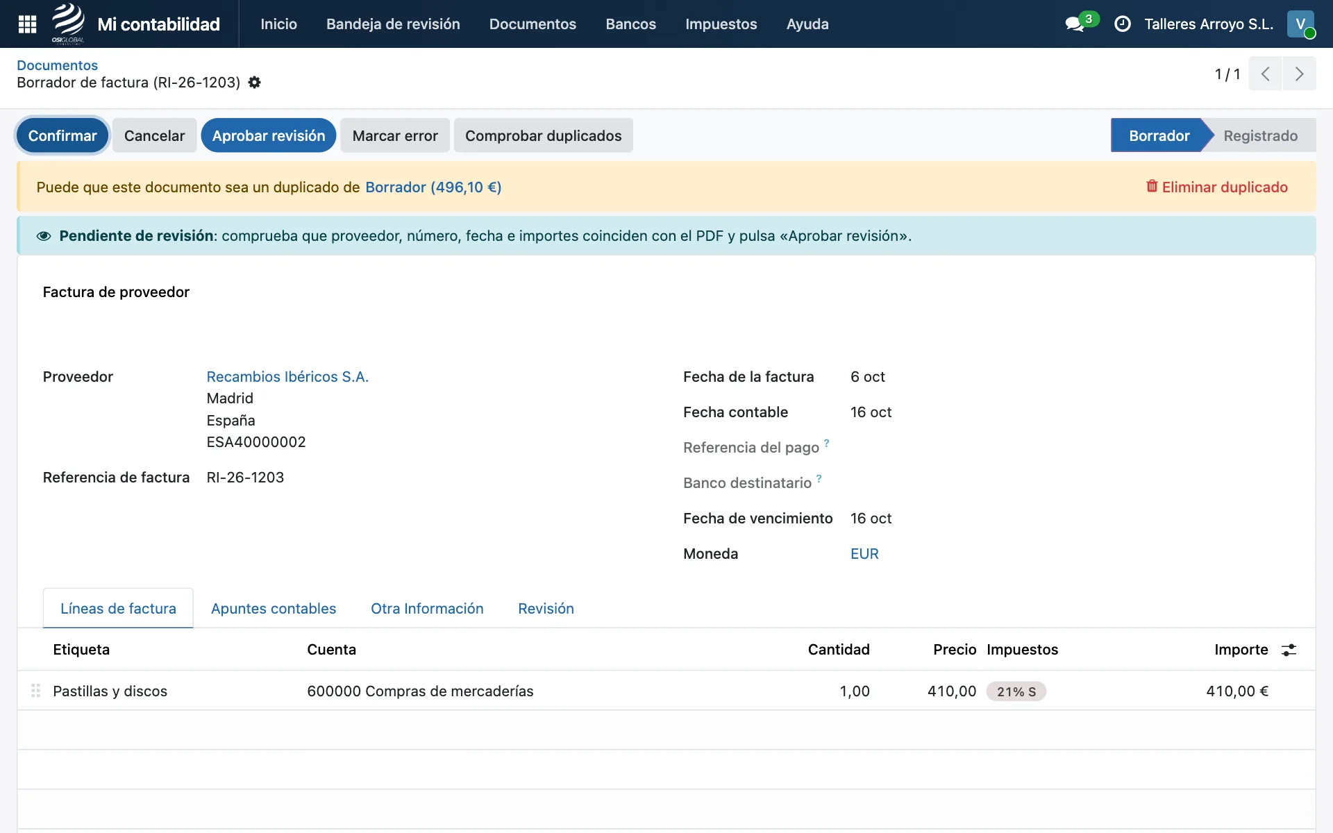
Task: Go to previous record arrow
Action: 1265,74
